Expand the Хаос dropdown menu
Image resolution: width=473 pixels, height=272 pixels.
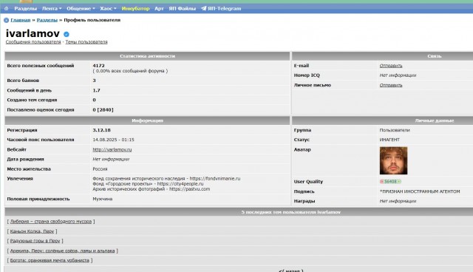[108, 8]
